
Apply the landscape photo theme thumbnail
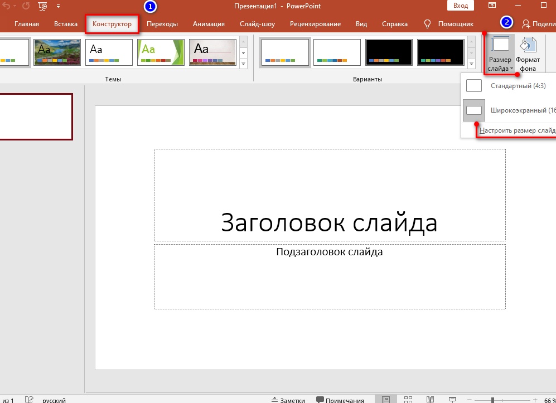(57, 52)
